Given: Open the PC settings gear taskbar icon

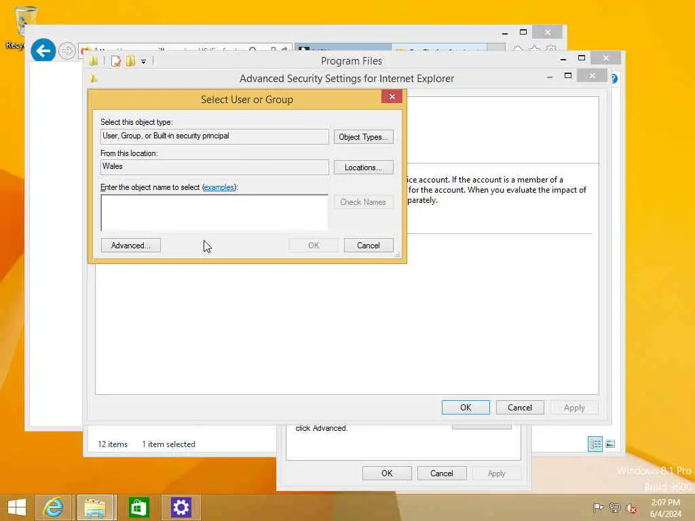Looking at the screenshot, I should 181,507.
